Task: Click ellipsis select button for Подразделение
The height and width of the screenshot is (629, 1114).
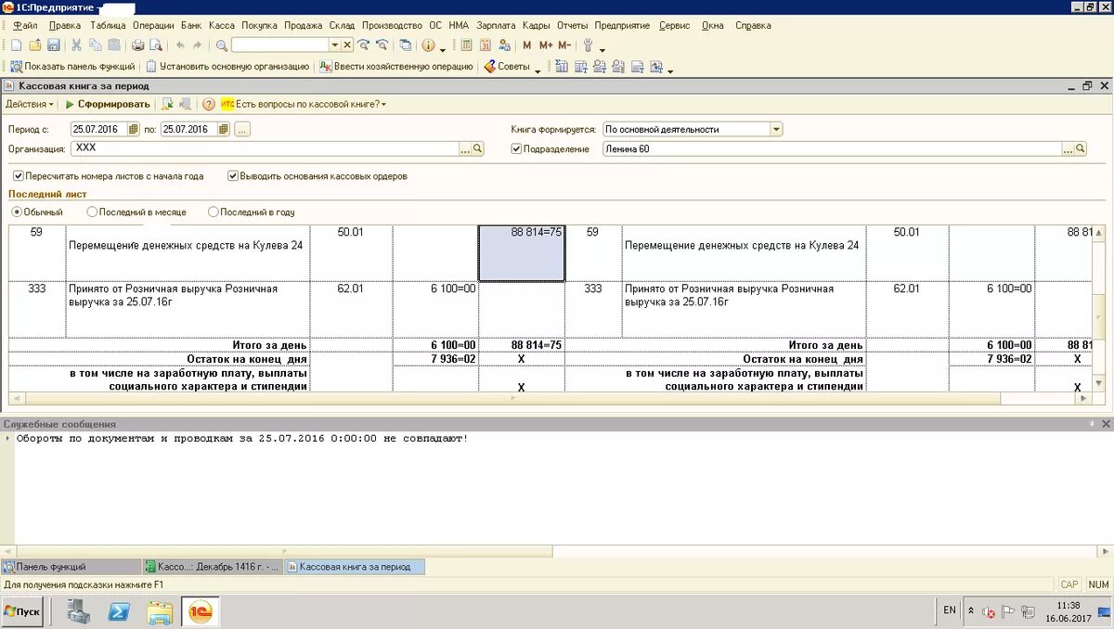Action: 1068,148
